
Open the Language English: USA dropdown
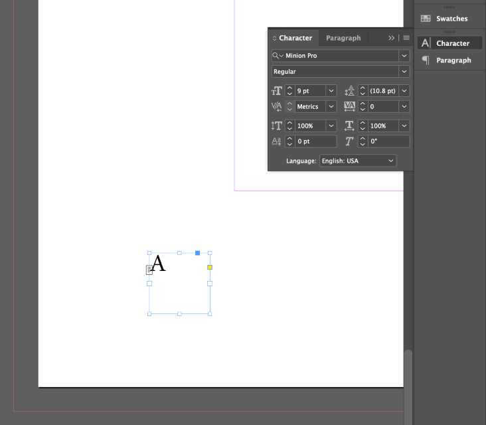point(358,161)
